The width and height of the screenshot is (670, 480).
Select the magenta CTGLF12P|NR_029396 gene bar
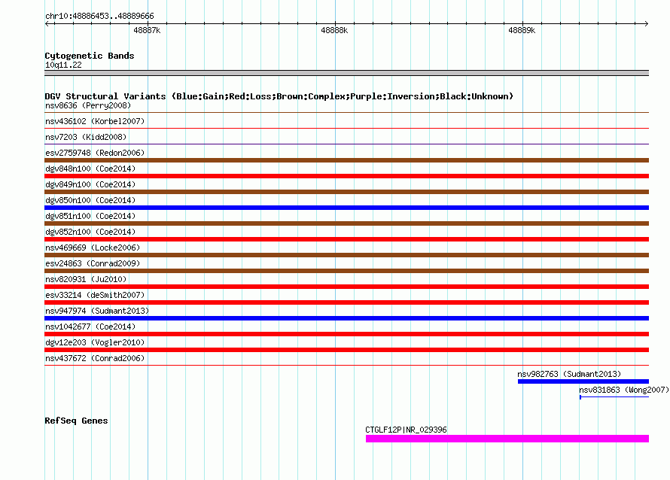(507, 439)
